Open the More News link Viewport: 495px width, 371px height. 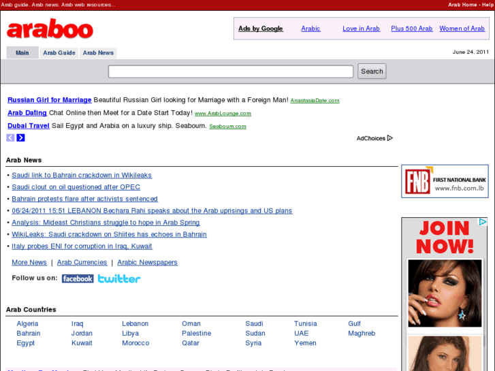pos(29,262)
